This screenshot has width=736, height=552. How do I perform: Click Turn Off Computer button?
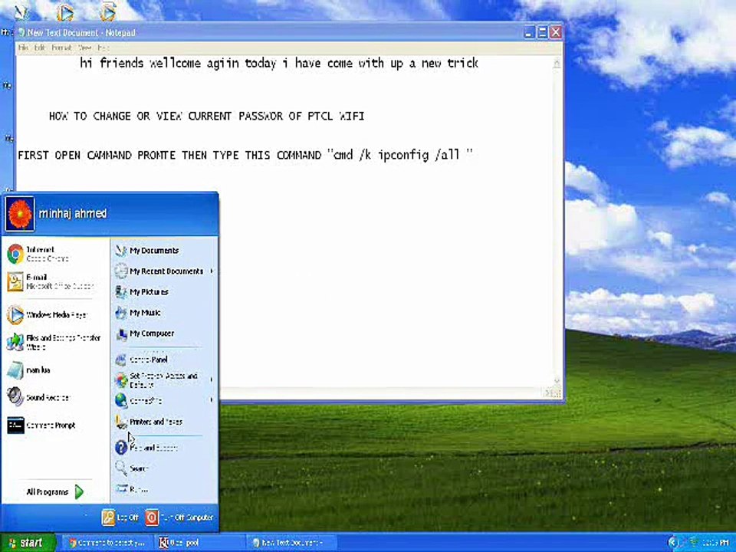tap(179, 517)
